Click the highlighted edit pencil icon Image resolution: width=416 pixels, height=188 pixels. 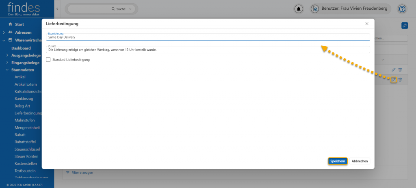(393, 80)
